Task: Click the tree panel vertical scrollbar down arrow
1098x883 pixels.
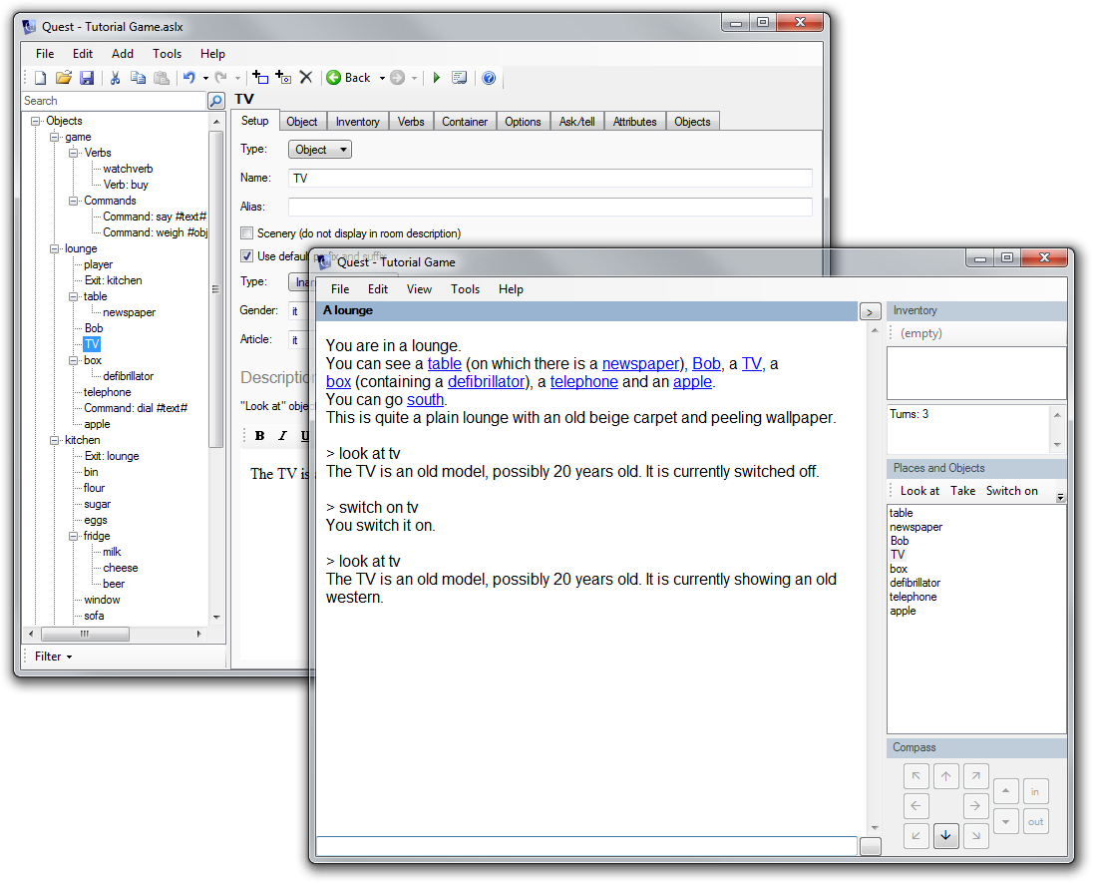Action: tap(216, 618)
